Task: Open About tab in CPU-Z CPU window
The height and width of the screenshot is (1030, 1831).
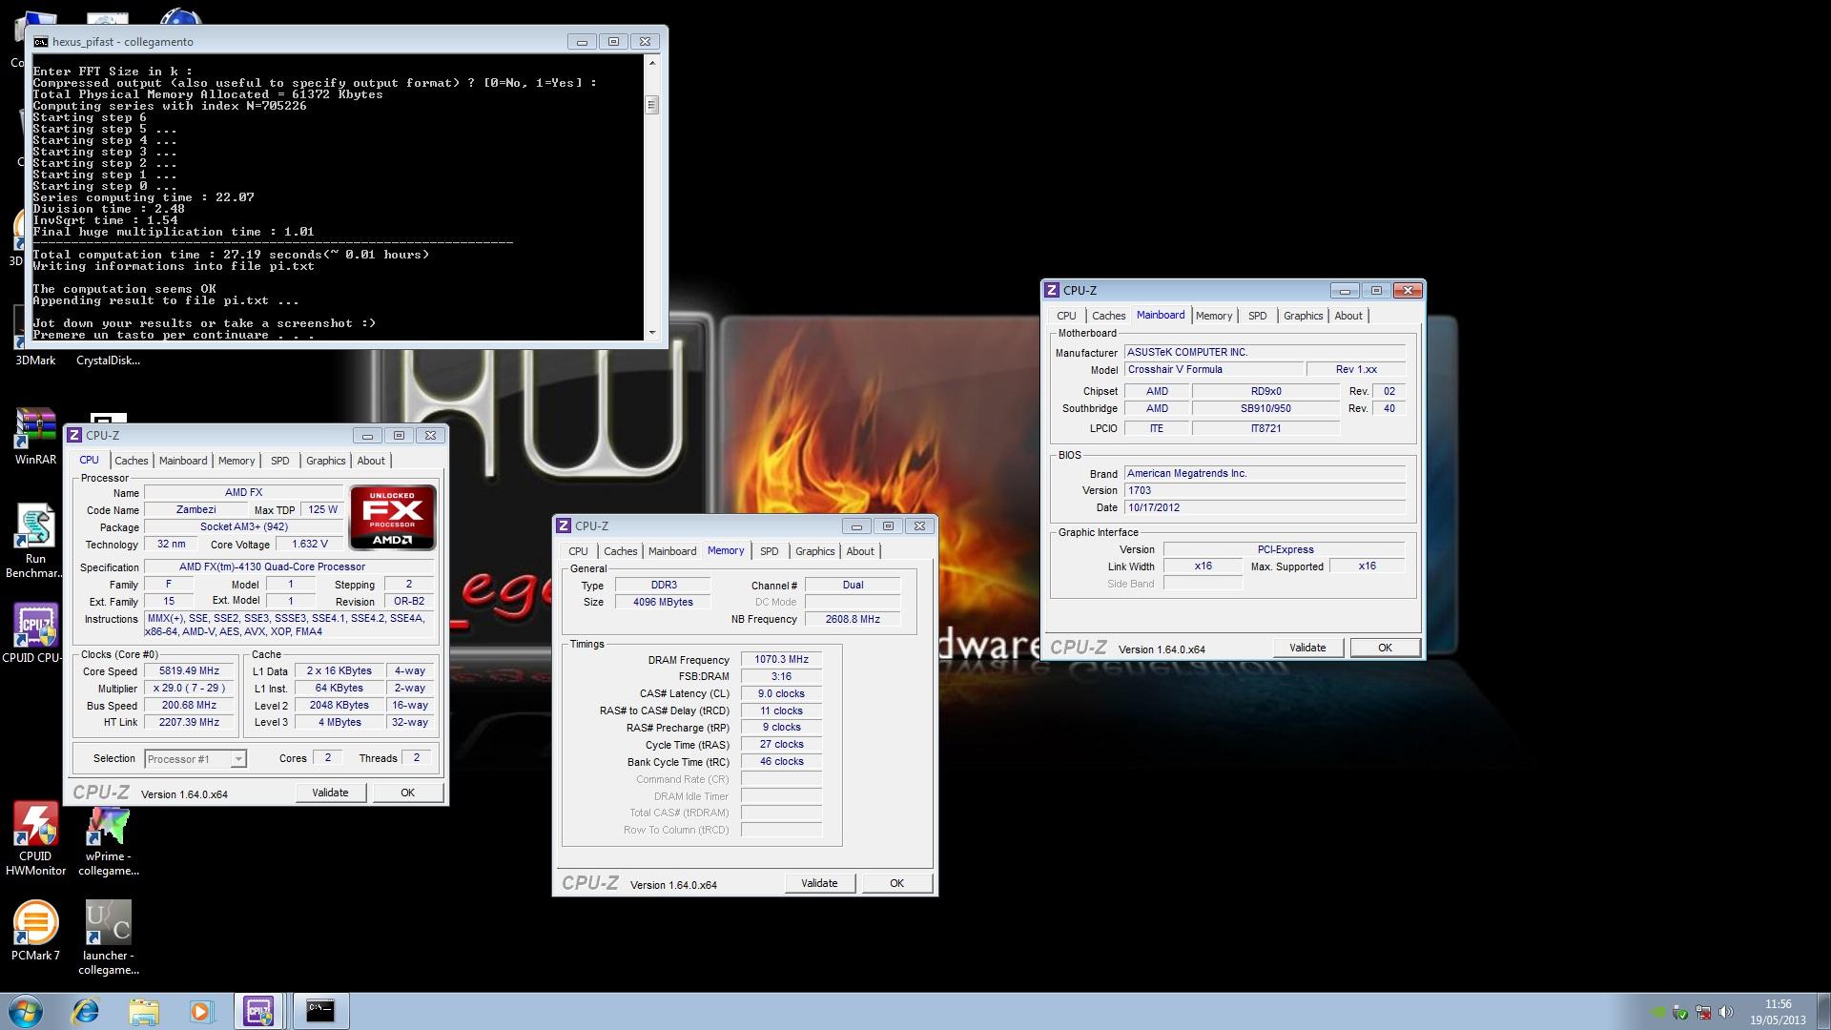Action: (371, 461)
